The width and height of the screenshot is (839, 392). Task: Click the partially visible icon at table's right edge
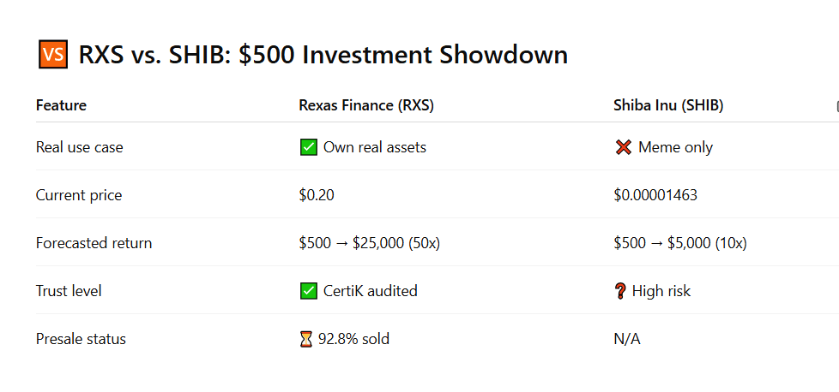836,106
